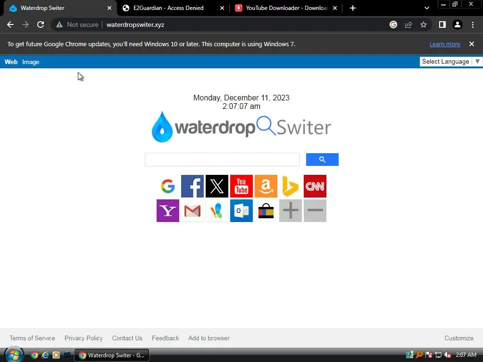This screenshot has height=362, width=483.
Task: Click the Not secure warning indicator
Action: [x=77, y=25]
